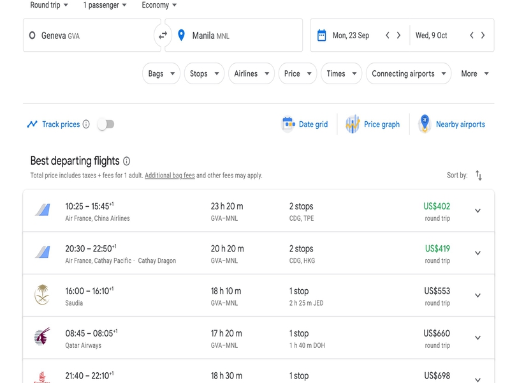Go to next departure date after 23 Sep
510x383 pixels.
tap(398, 35)
